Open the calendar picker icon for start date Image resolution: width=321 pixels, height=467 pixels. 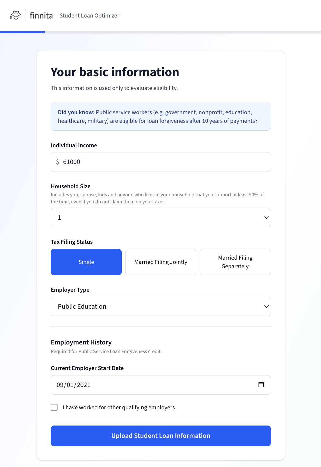click(x=261, y=385)
